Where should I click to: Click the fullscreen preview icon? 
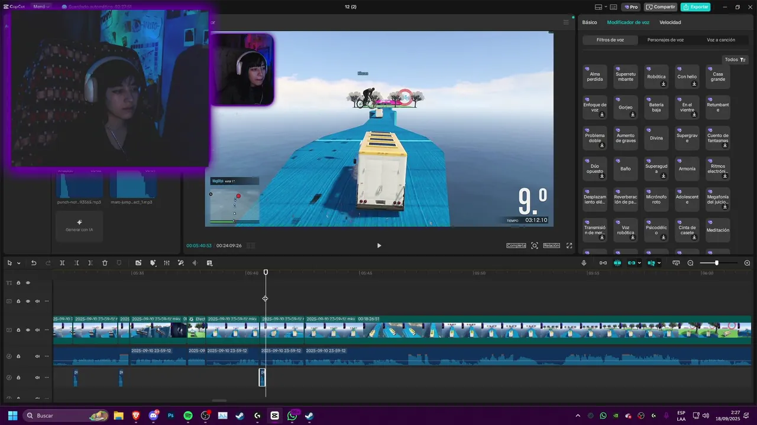pyautogui.click(x=570, y=246)
